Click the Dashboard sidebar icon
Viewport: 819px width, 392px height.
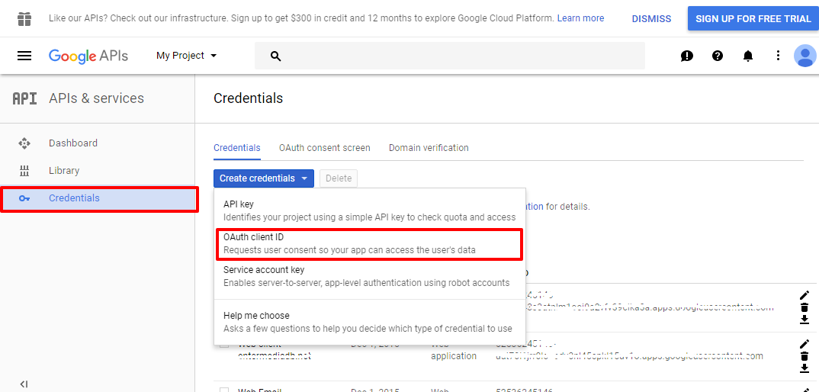(x=24, y=143)
